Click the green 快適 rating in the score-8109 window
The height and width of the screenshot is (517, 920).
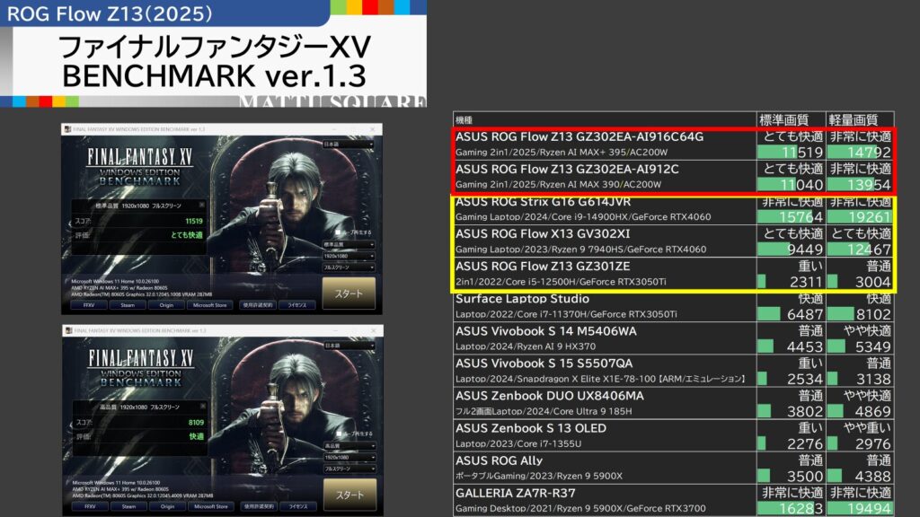(197, 437)
